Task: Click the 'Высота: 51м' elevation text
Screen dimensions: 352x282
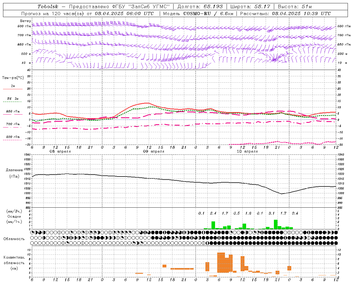Action: click(x=295, y=7)
